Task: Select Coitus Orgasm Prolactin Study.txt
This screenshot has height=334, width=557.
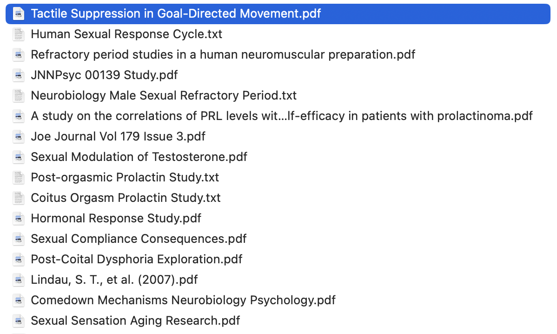Action: pyautogui.click(x=126, y=198)
